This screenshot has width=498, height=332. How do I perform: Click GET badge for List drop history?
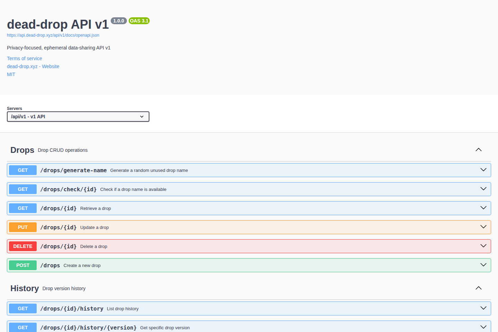[x=23, y=308]
